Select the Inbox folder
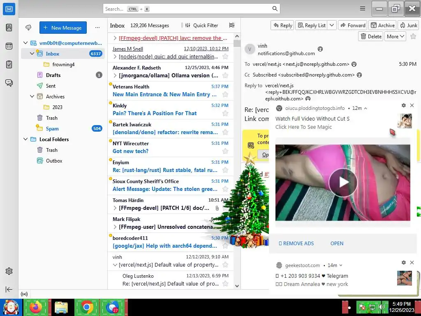The height and width of the screenshot is (316, 421). click(63, 53)
